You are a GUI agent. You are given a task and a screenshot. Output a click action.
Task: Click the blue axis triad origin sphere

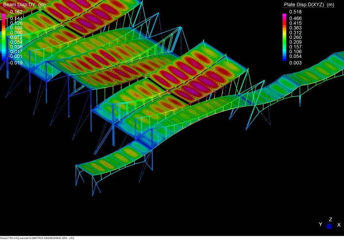[x=329, y=226]
